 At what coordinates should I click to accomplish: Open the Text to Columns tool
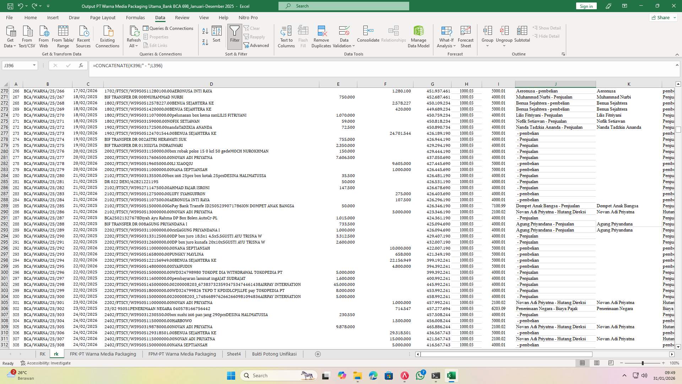click(286, 36)
